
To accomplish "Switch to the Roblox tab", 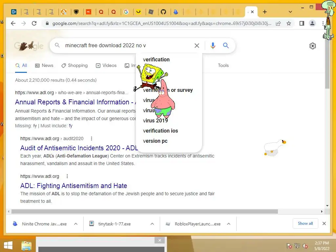I will [x=151, y=12].
